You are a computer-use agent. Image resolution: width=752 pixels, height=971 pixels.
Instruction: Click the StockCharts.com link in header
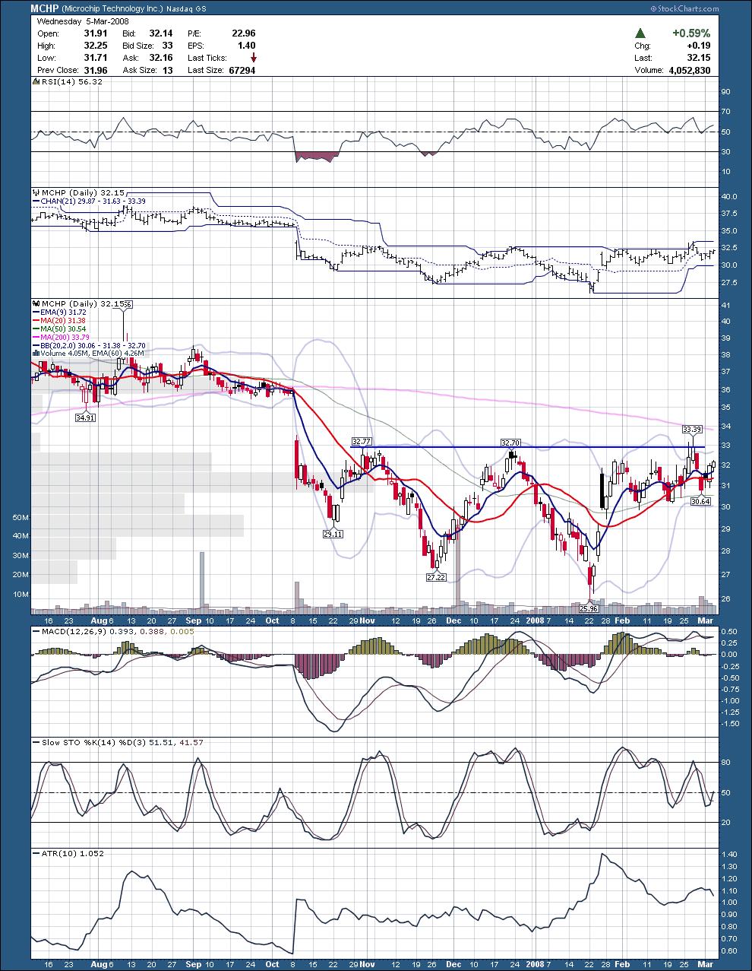point(684,8)
